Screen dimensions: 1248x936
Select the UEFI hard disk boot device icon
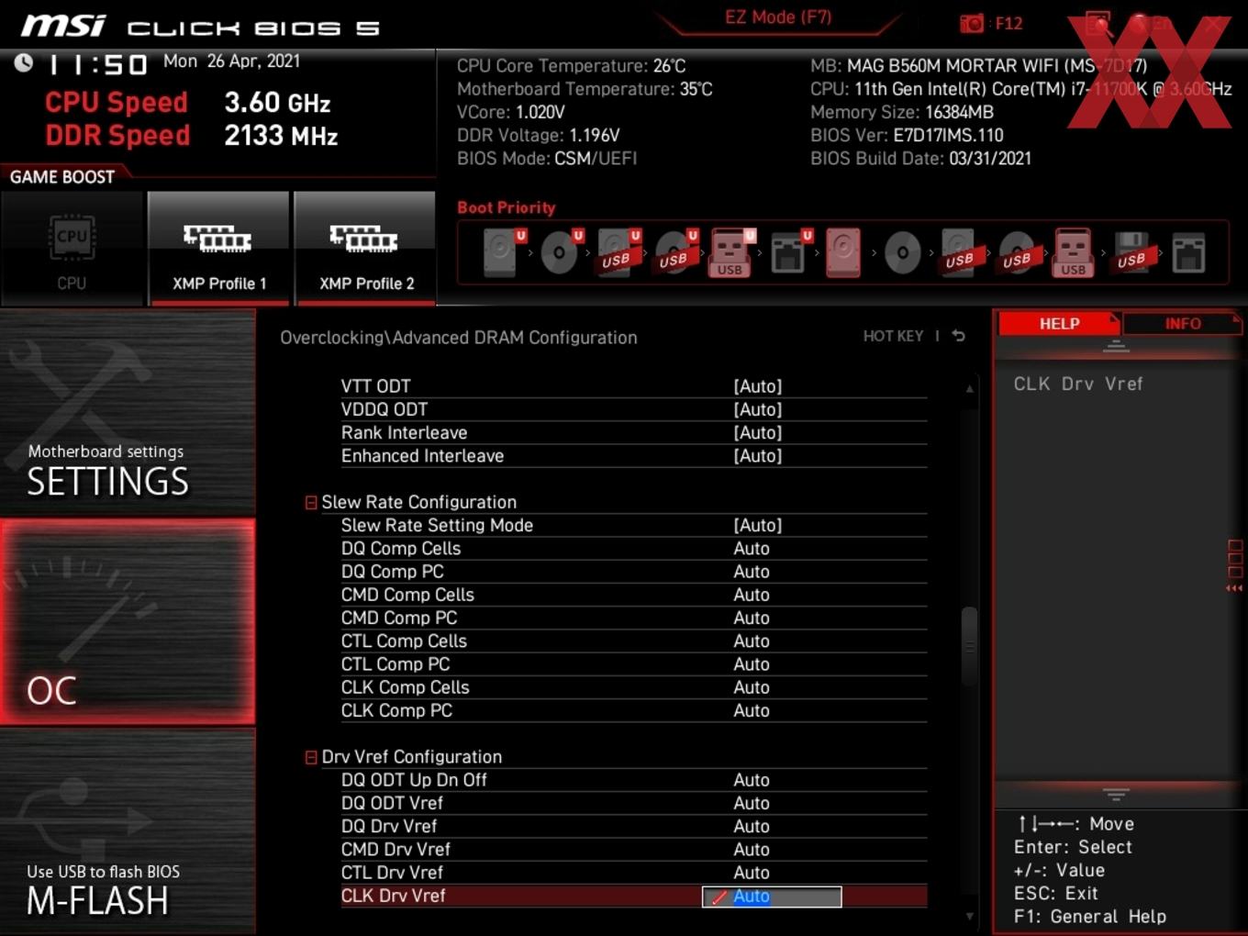503,251
